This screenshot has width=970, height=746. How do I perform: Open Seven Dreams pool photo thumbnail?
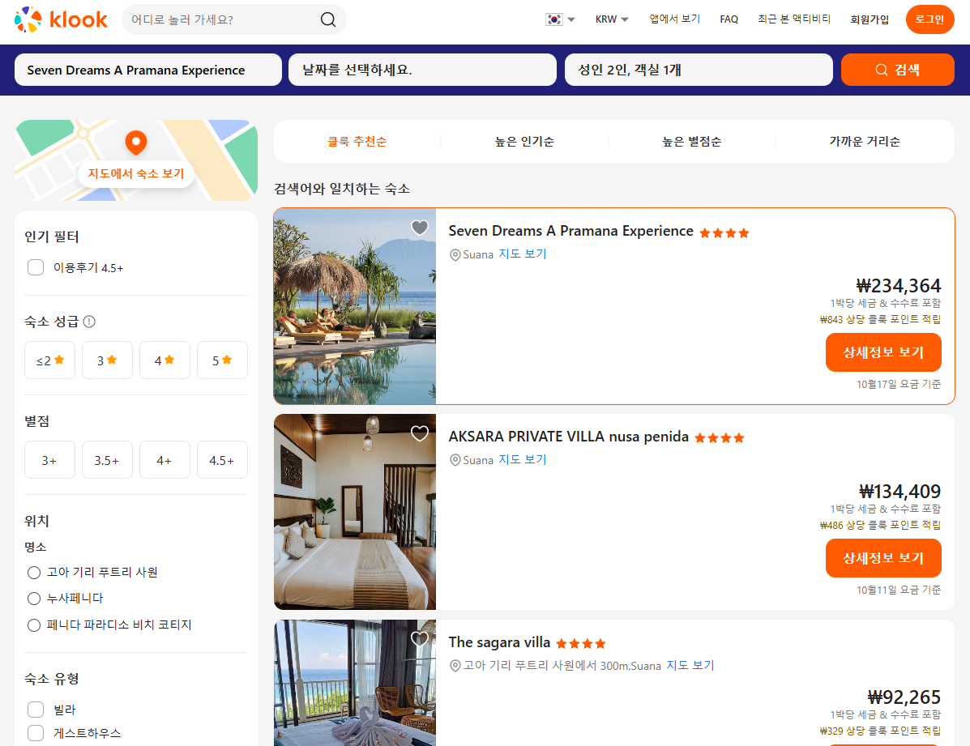tap(355, 306)
